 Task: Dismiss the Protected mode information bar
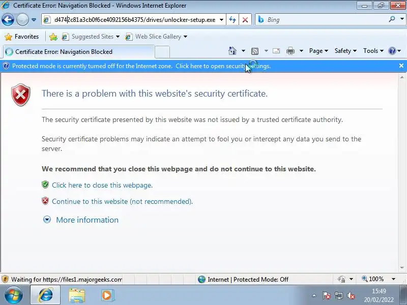401,66
